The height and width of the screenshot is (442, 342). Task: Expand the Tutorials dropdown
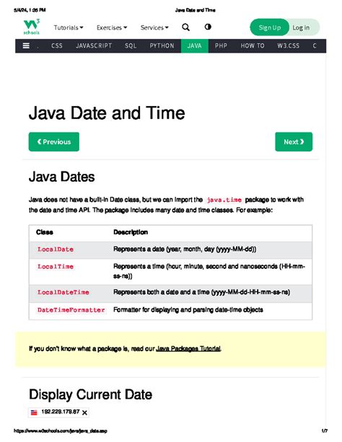point(69,27)
